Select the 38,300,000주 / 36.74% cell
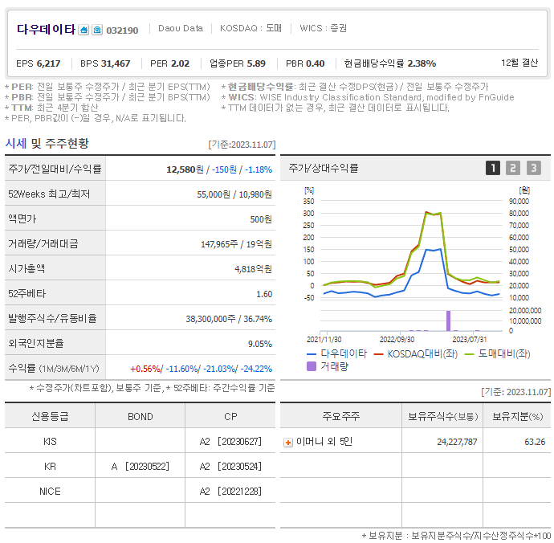 pos(229,319)
